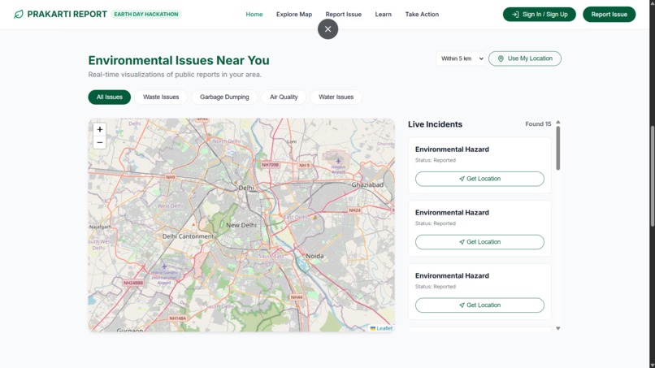Get Location for first Environmental Hazard

(479, 179)
